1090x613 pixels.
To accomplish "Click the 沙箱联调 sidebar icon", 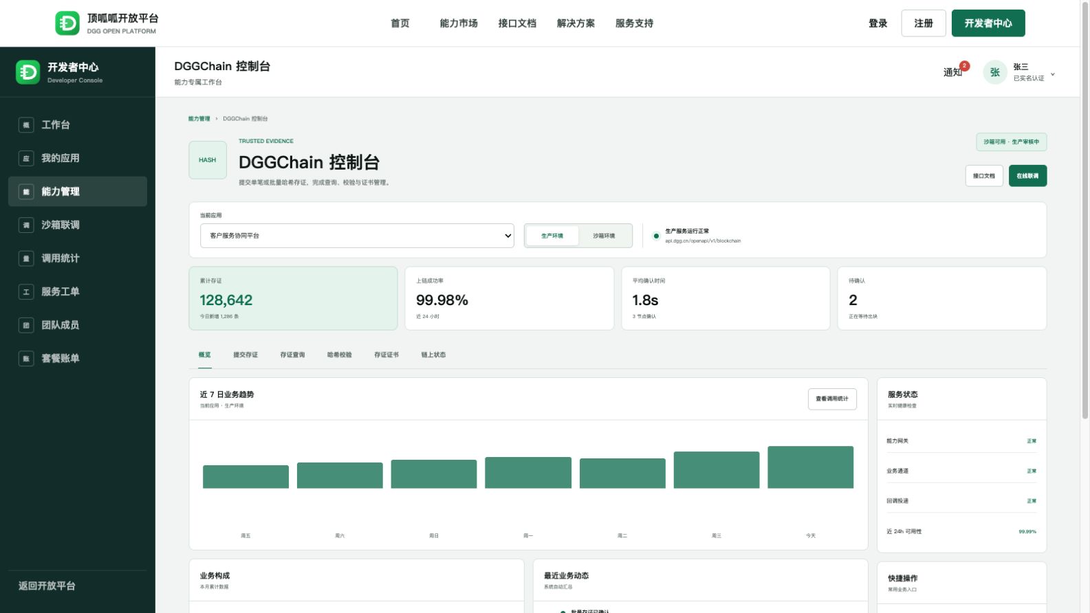I will (26, 225).
